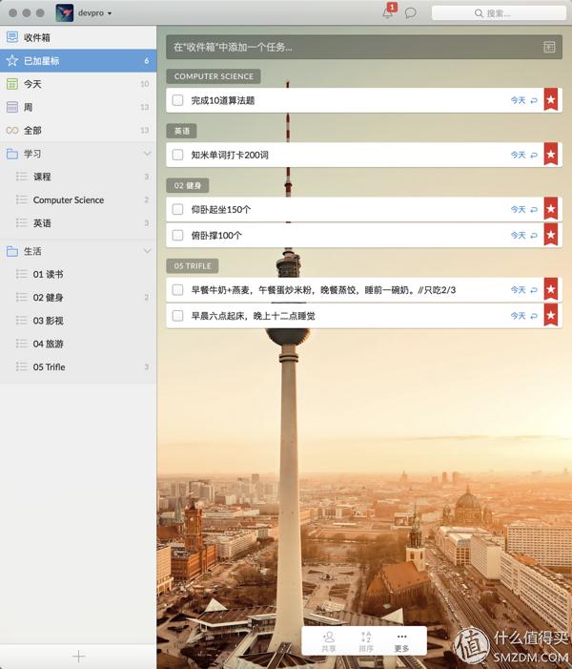Screen dimensions: 572x669
Task: Select the 已加星标 starred list
Action: 78,60
